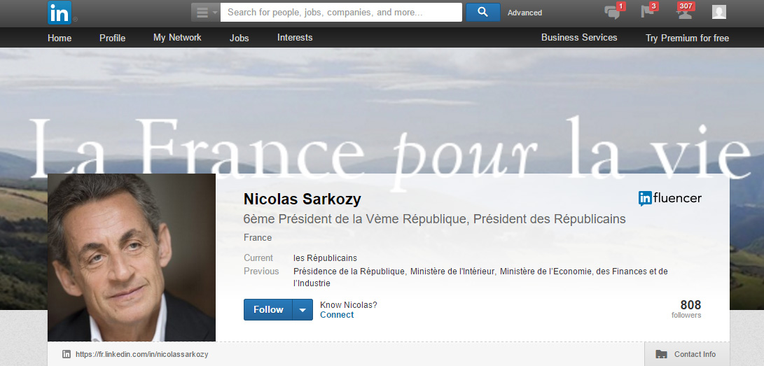The image size is (764, 366).
Task: Open Advanced search
Action: pos(525,13)
